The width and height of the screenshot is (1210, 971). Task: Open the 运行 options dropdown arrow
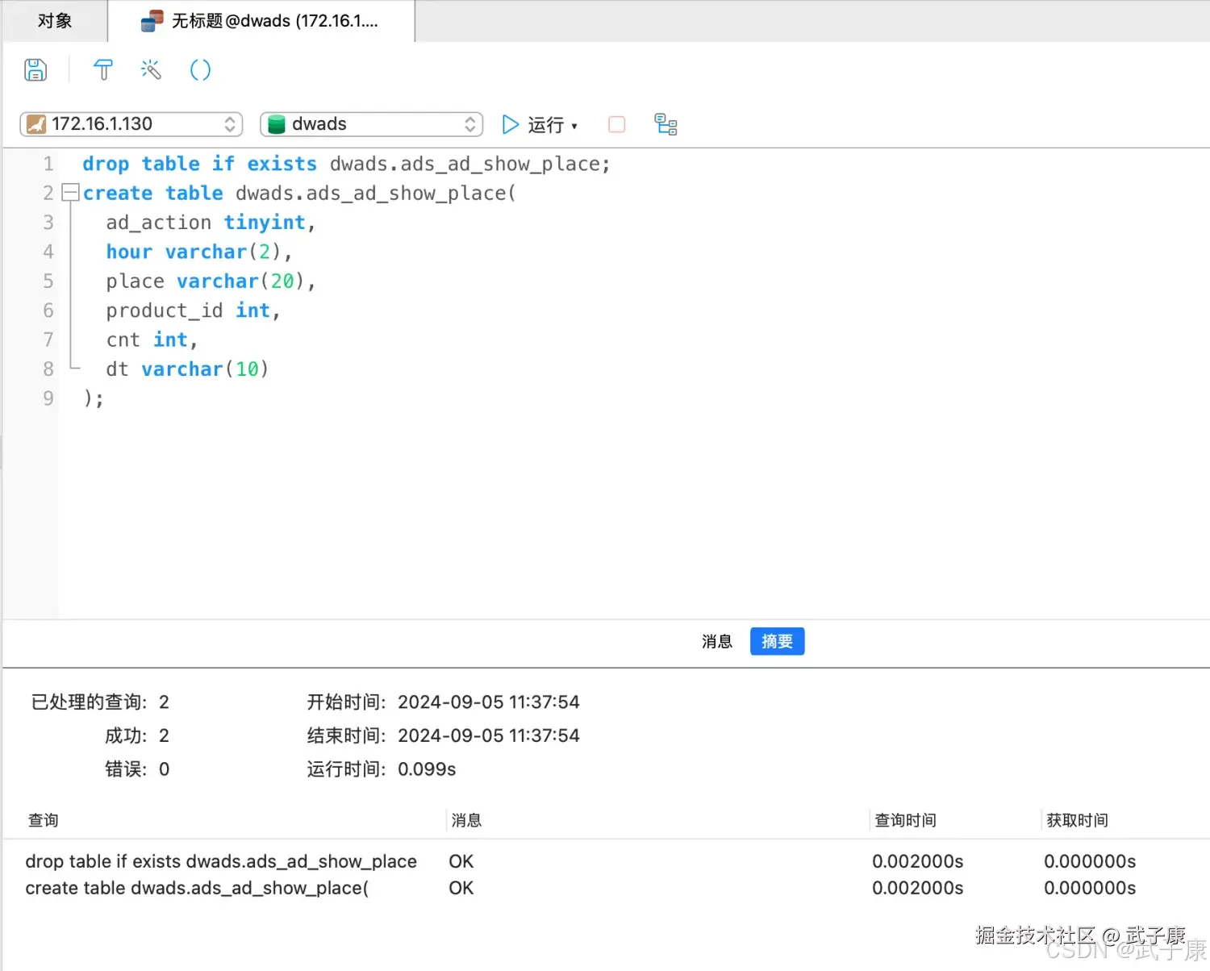click(x=575, y=126)
